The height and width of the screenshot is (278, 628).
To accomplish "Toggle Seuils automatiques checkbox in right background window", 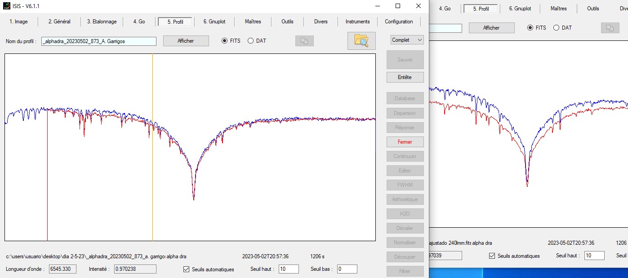I will pos(492,256).
